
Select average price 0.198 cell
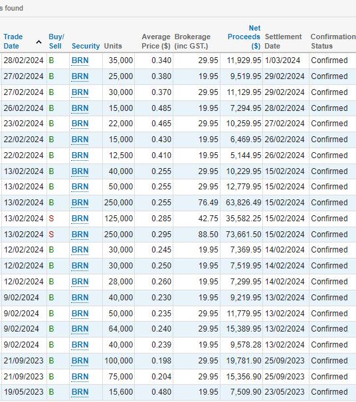coord(161,360)
